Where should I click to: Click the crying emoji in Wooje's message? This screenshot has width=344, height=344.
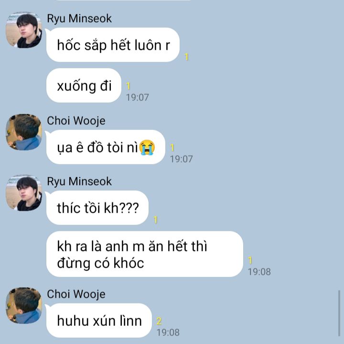pyautogui.click(x=147, y=147)
